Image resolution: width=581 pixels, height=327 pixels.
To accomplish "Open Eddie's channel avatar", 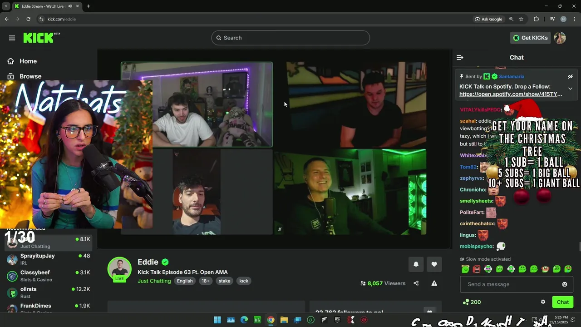I will 119,269.
